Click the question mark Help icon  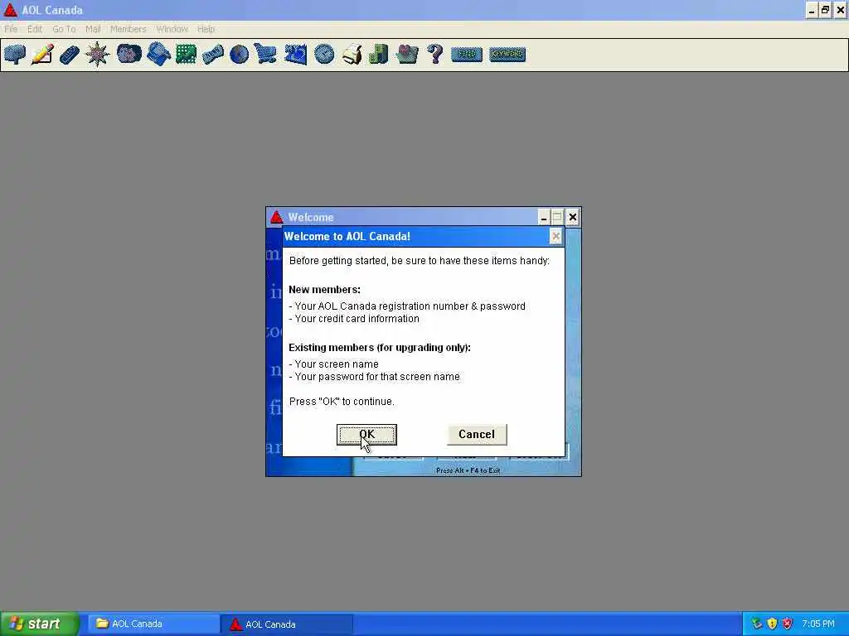point(434,54)
